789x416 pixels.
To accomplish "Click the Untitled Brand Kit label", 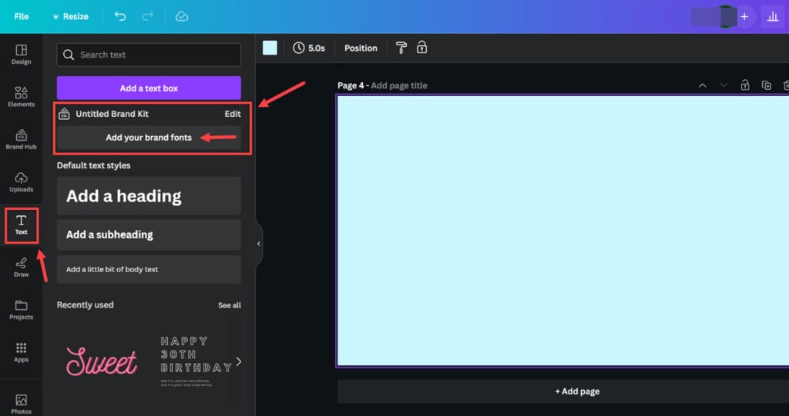I will 112,114.
